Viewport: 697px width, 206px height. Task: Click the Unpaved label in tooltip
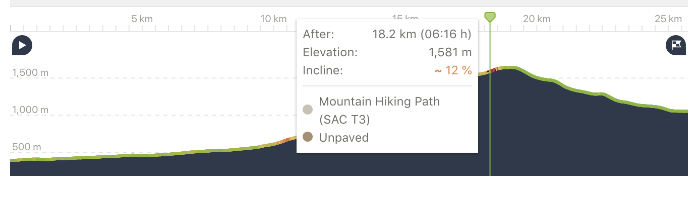coord(344,137)
